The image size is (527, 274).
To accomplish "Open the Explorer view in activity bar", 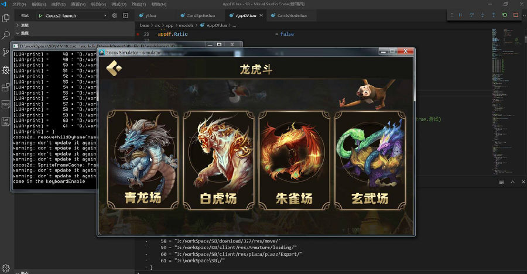I will tap(6, 18).
